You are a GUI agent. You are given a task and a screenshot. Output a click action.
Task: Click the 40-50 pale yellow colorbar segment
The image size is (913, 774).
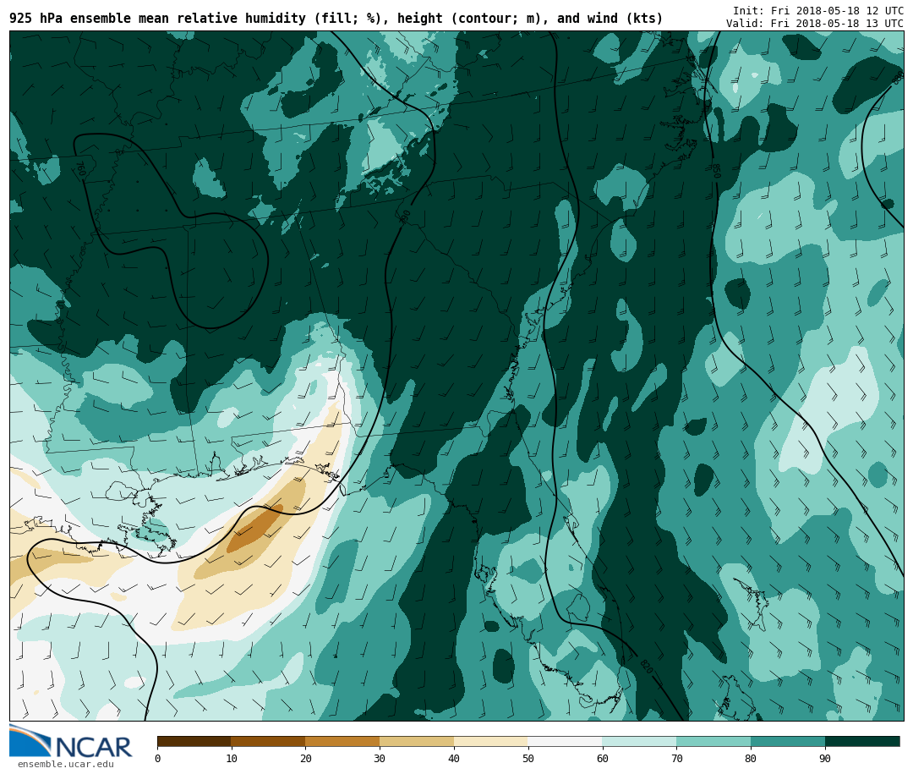(x=491, y=742)
